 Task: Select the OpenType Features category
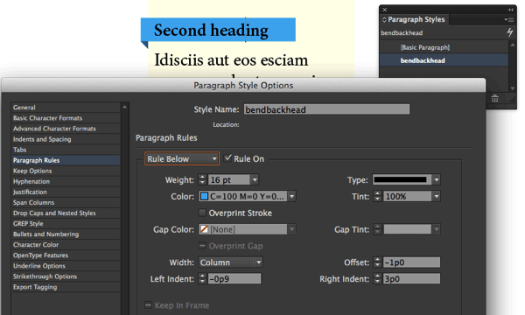pos(66,255)
